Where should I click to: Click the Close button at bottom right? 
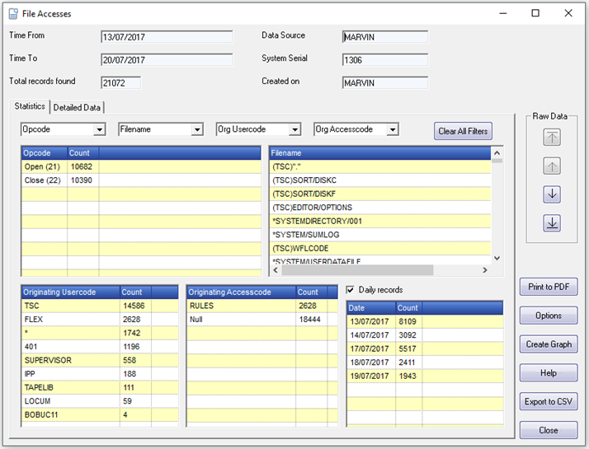point(549,430)
